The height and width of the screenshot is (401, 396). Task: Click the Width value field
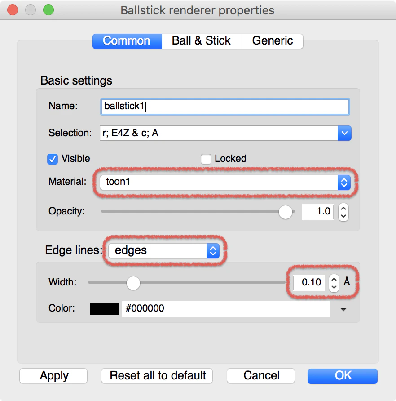tap(308, 283)
